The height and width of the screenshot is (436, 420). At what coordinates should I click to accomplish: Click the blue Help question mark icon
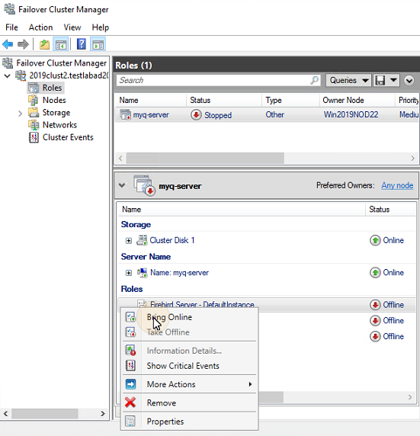coord(82,44)
